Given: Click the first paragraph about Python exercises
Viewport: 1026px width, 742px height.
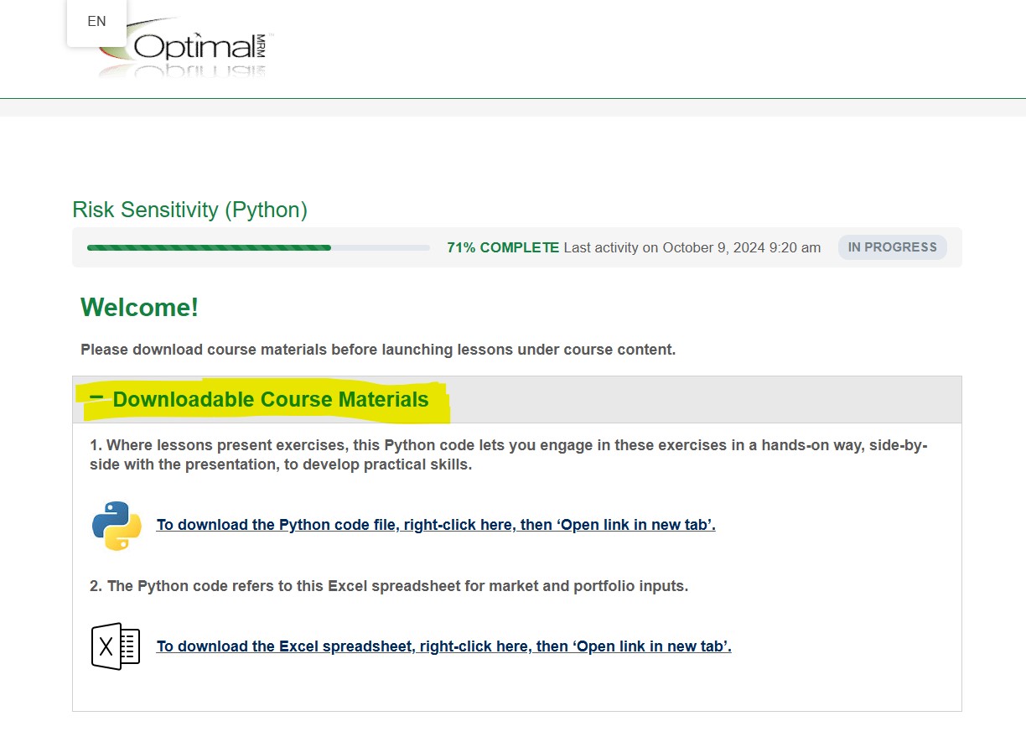Looking at the screenshot, I should (508, 454).
